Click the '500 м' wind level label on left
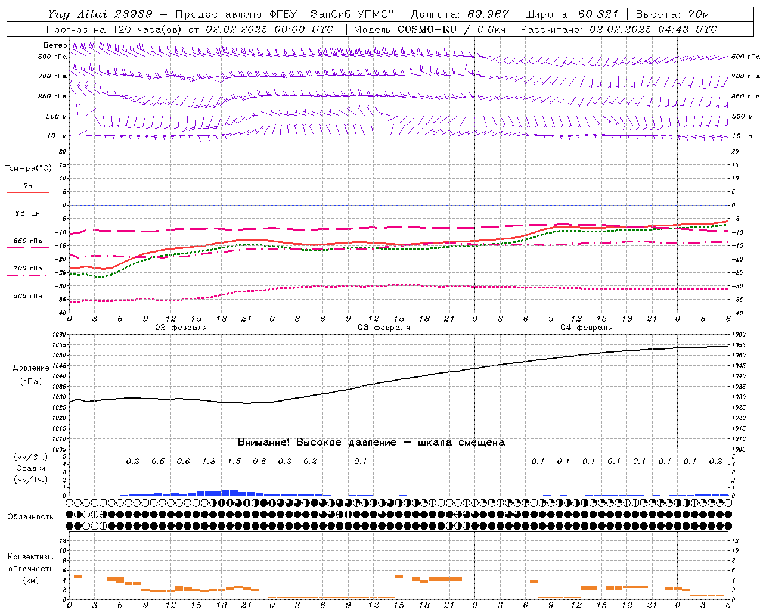763x610 pixels. tap(57, 116)
